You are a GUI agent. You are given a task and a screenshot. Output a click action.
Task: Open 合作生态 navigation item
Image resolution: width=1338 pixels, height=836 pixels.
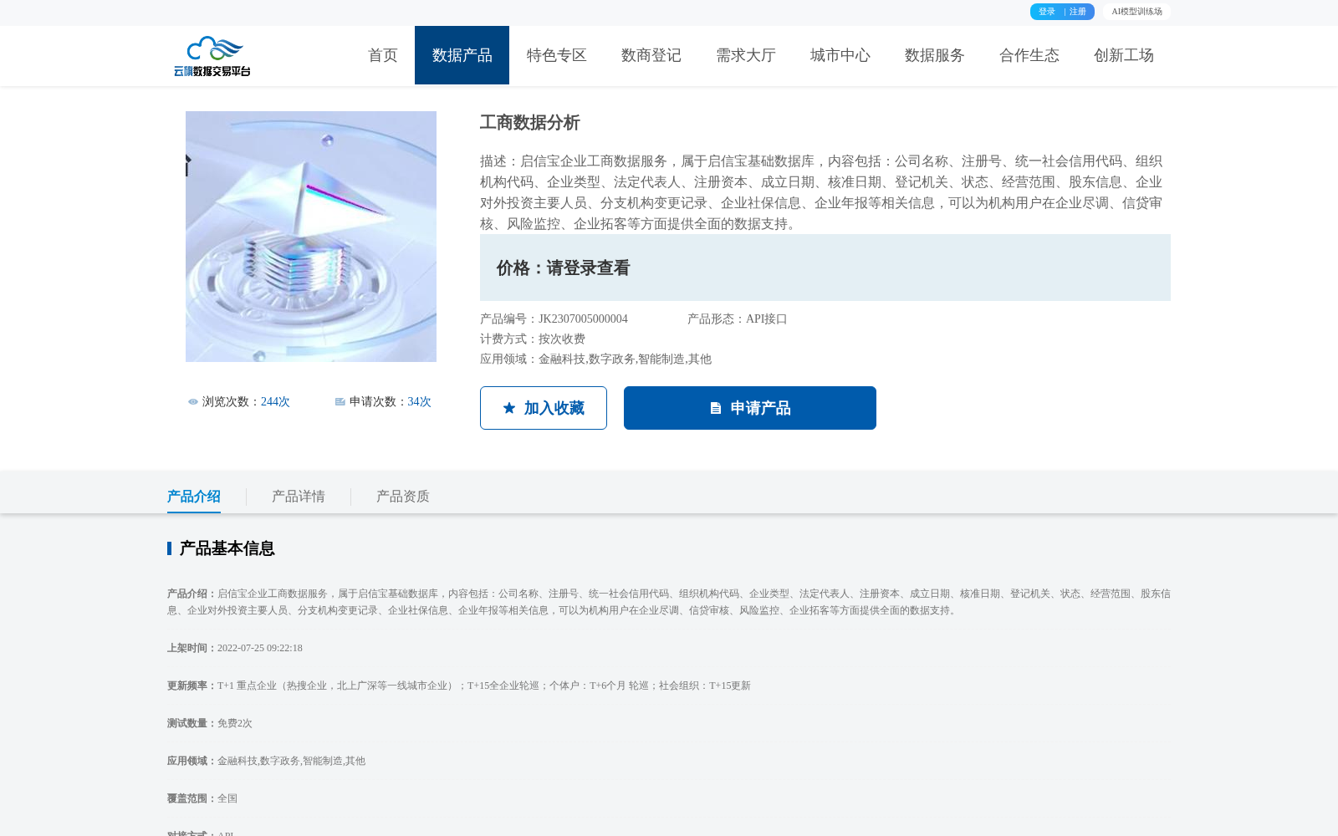click(x=1029, y=55)
